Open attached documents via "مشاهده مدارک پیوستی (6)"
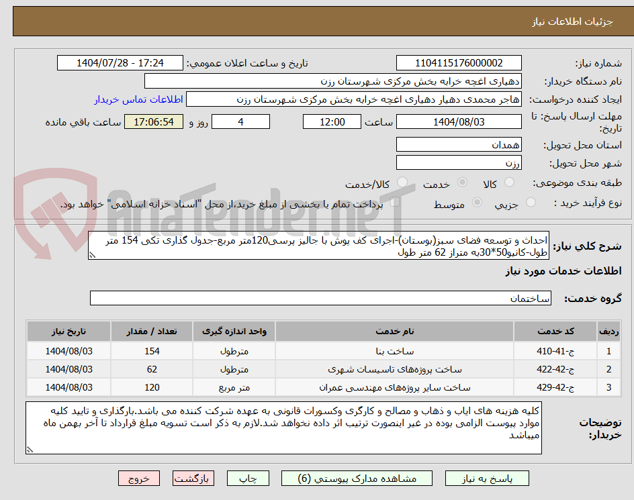The height and width of the screenshot is (500, 634). pyautogui.click(x=358, y=478)
